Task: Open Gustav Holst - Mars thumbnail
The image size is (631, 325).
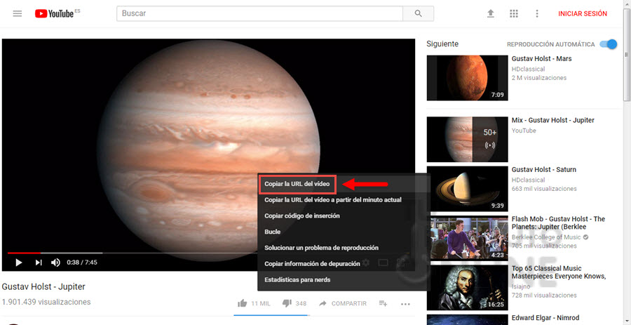Action: click(x=467, y=78)
